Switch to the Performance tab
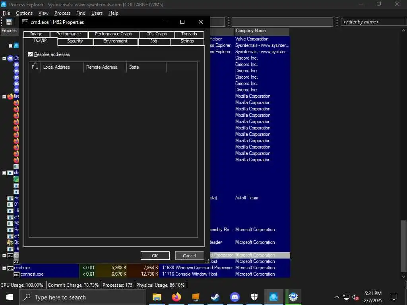This screenshot has height=305, width=407. point(68,34)
